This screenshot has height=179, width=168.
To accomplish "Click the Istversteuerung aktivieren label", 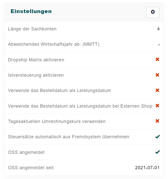I will point(36,75).
